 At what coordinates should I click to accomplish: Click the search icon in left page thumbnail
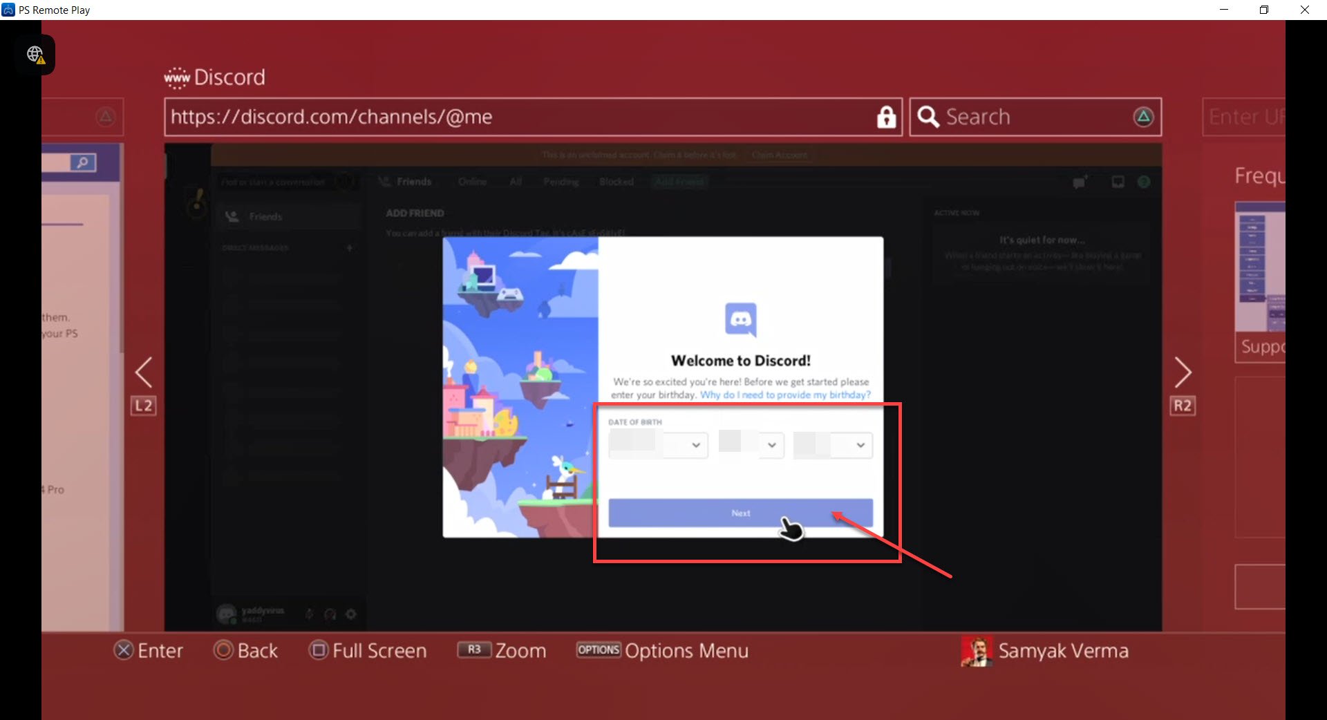pos(83,163)
